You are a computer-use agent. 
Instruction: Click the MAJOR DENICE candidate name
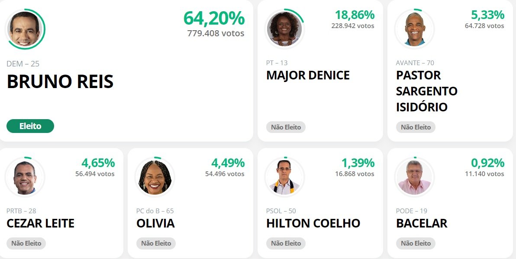coord(308,76)
